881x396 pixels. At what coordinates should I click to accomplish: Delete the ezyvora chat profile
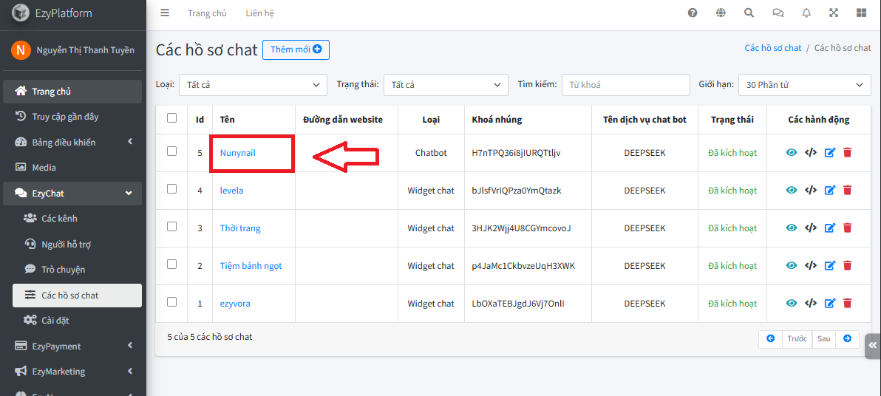[x=848, y=304]
